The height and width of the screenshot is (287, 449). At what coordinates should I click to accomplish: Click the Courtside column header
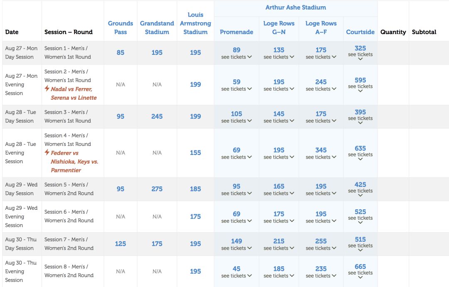pyautogui.click(x=360, y=32)
